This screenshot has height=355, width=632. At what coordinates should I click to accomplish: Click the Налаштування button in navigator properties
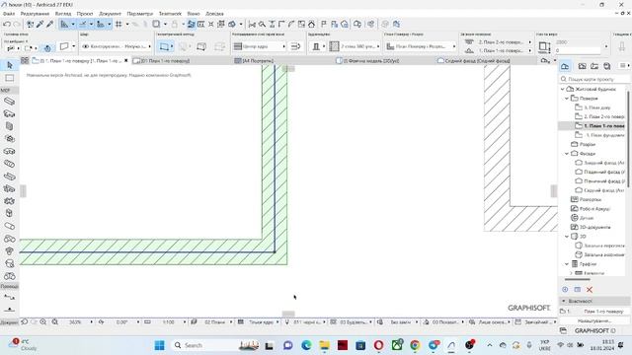click(594, 320)
